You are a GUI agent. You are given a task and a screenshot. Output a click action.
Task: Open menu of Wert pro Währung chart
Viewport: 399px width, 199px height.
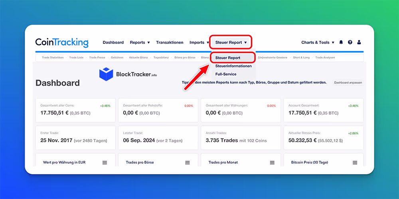[x=105, y=162]
